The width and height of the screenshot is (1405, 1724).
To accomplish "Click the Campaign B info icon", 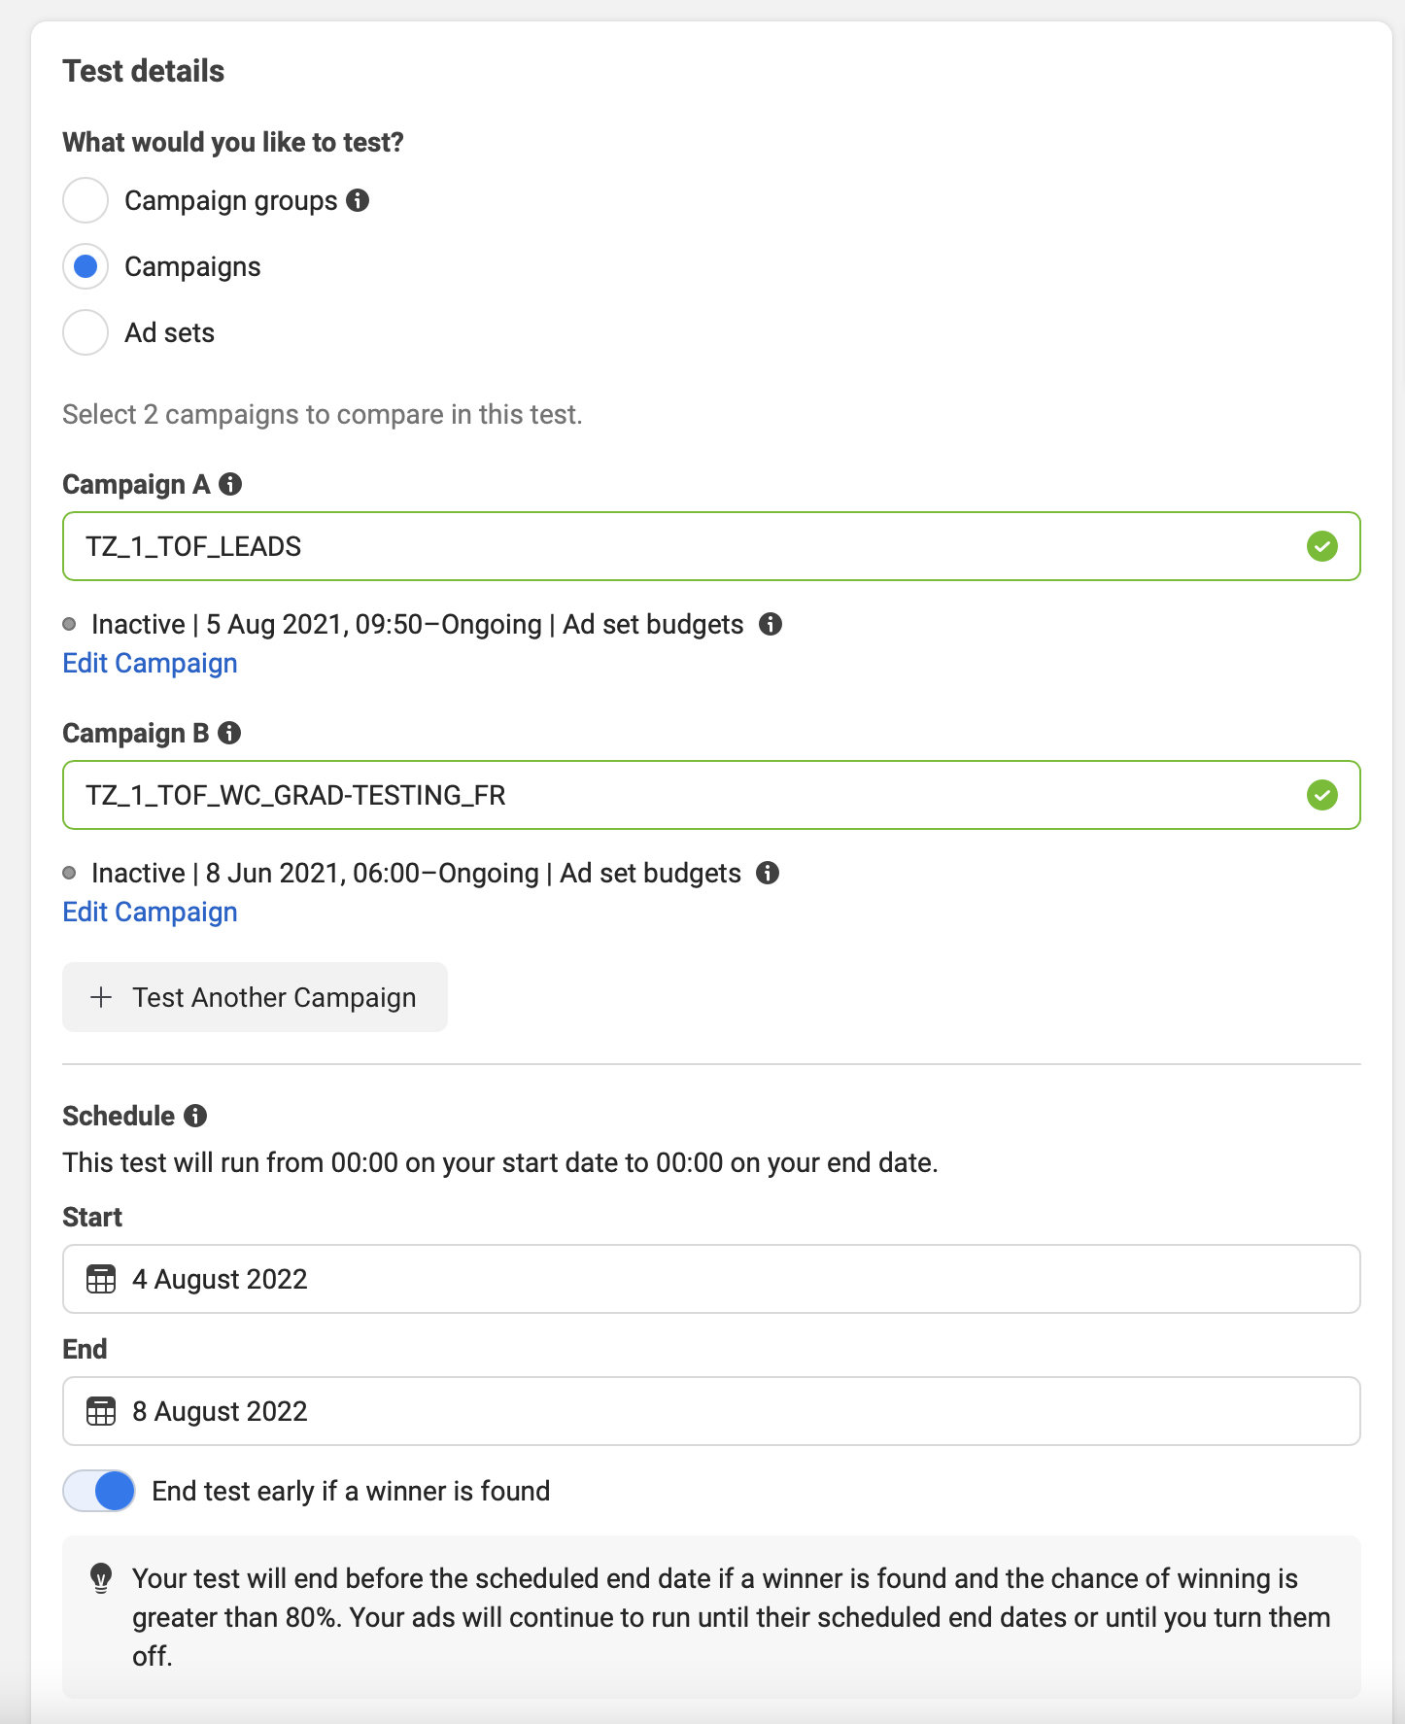I will pos(229,733).
